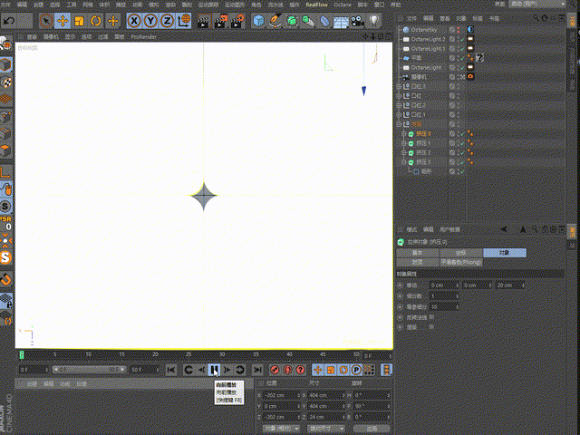Open Render Settings clapperboard with gear
580x435 pixels.
[237, 21]
